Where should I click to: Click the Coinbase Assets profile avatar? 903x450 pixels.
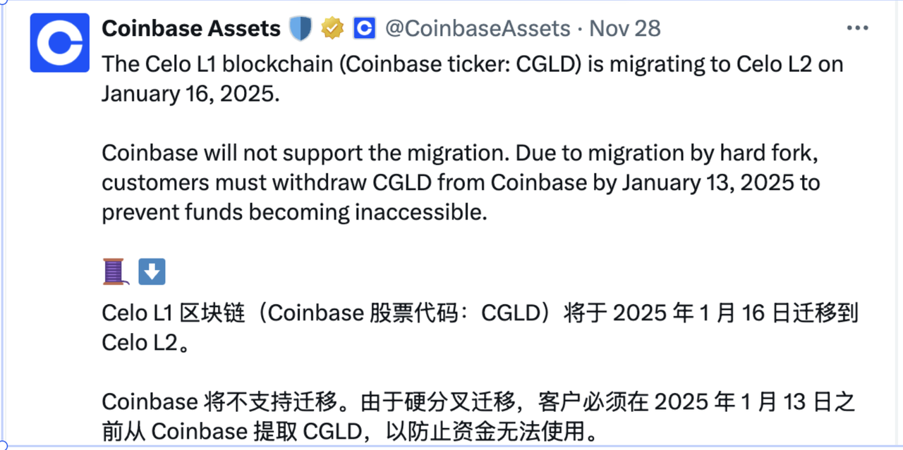pyautogui.click(x=59, y=43)
